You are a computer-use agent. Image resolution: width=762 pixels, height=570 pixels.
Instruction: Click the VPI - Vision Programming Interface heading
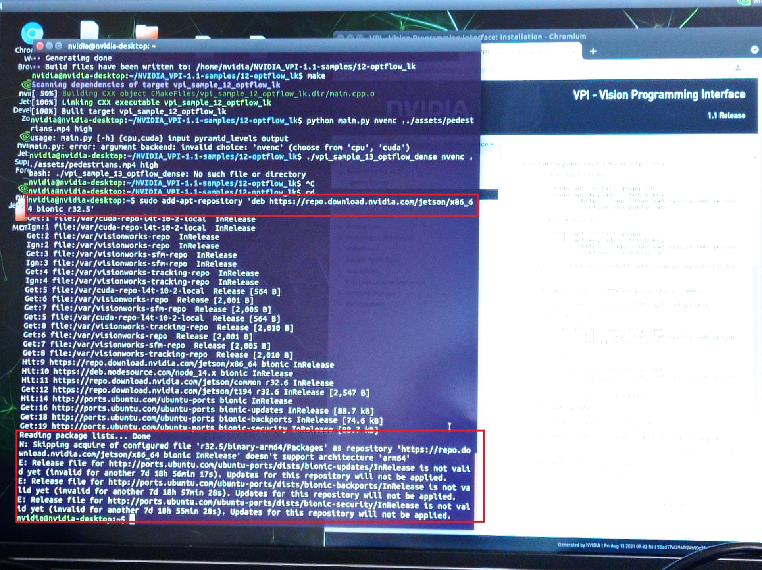click(x=659, y=95)
